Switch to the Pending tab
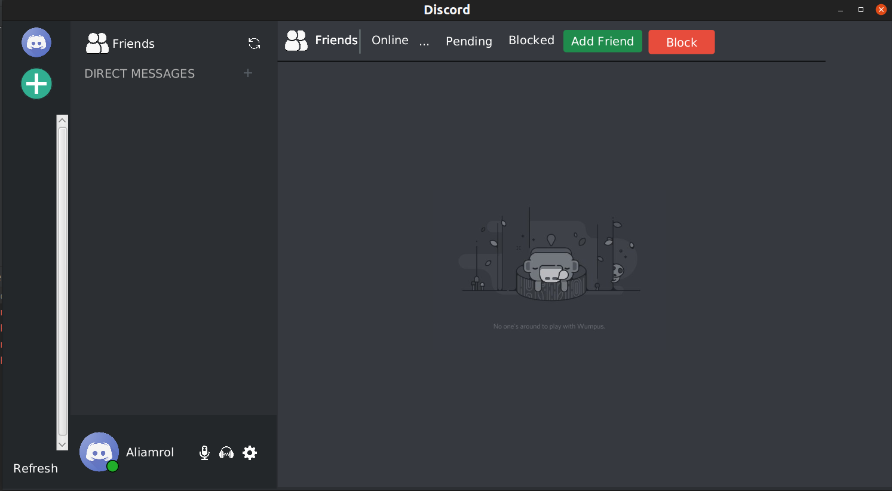892x491 pixels. [x=469, y=41]
